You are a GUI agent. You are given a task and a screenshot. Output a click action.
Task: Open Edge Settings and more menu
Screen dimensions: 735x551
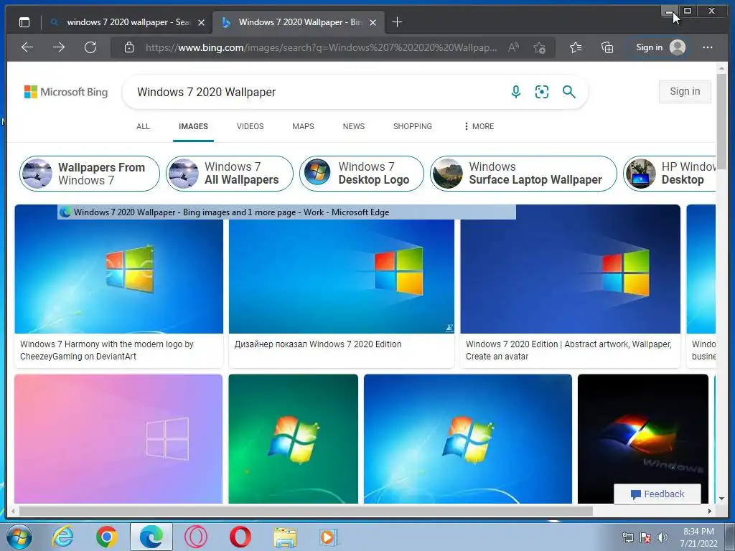[707, 47]
